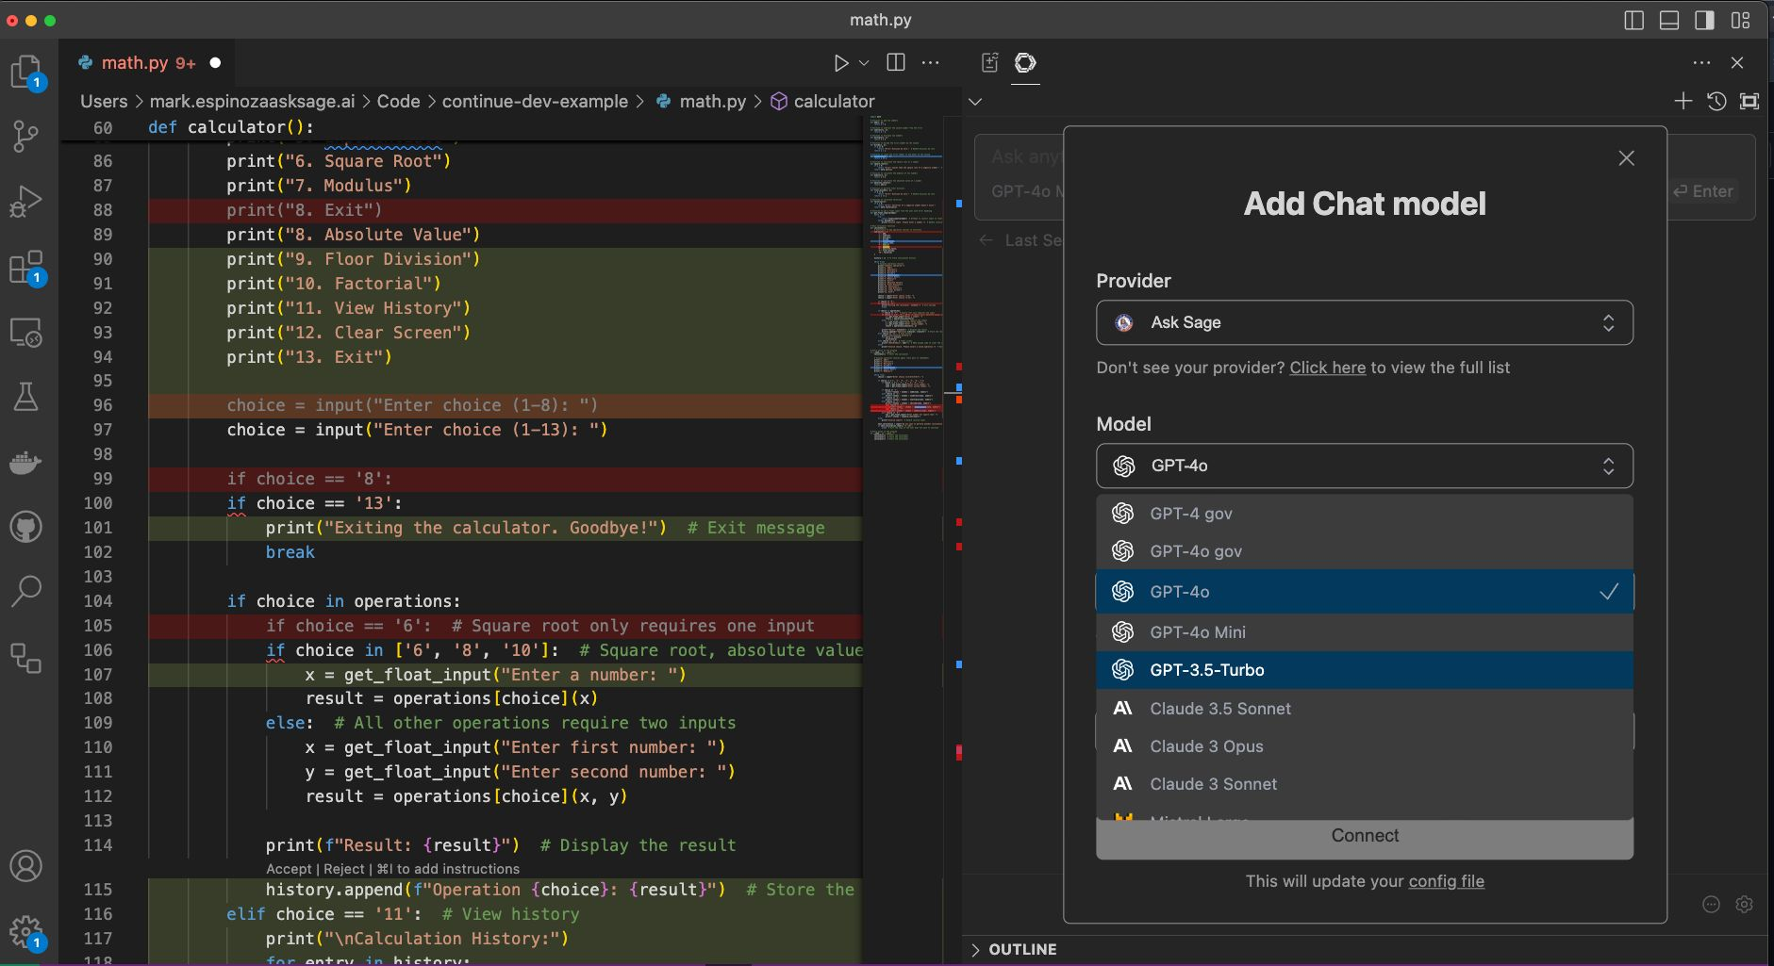
Task: Select Claude 3 Sonnet option
Action: [1365, 784]
